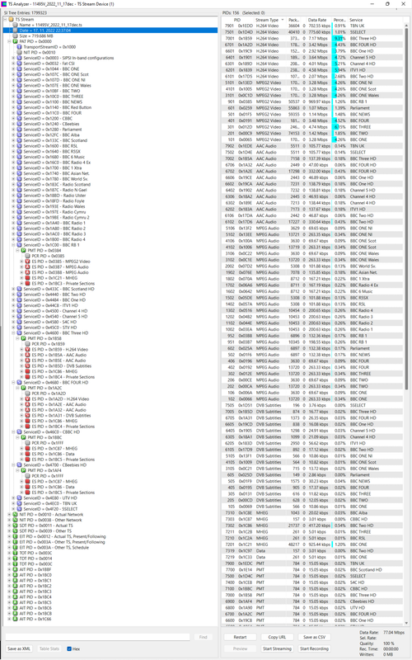Click the icon of AIT PID = 0x1BBF
This screenshot has width=412, height=660.
coord(15,569)
